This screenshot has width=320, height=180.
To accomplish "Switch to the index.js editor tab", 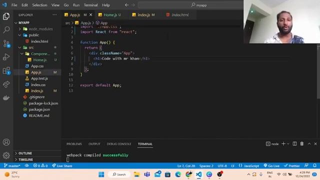I will (x=145, y=14).
